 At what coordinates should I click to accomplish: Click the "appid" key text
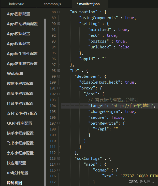click(x=87, y=59)
